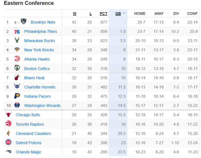Click the Chicago Bulls logo icon

(x=8, y=115)
